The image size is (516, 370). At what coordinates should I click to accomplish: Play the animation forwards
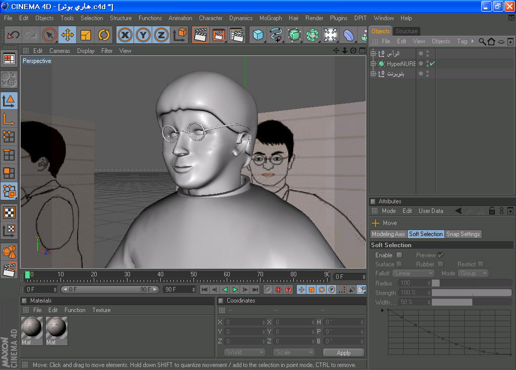click(x=235, y=289)
